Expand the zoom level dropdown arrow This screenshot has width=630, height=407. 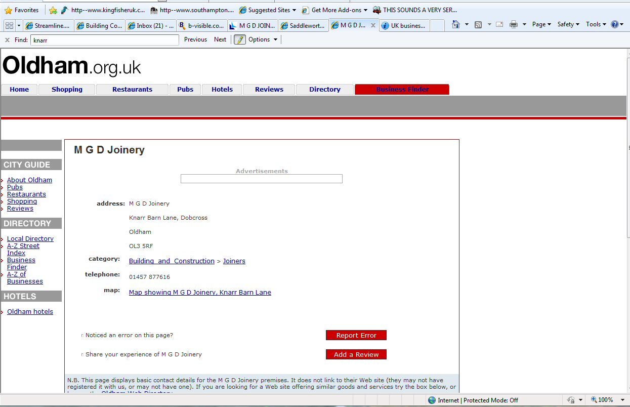tap(622, 400)
